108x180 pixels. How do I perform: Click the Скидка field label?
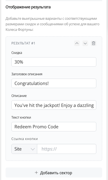[17, 53]
